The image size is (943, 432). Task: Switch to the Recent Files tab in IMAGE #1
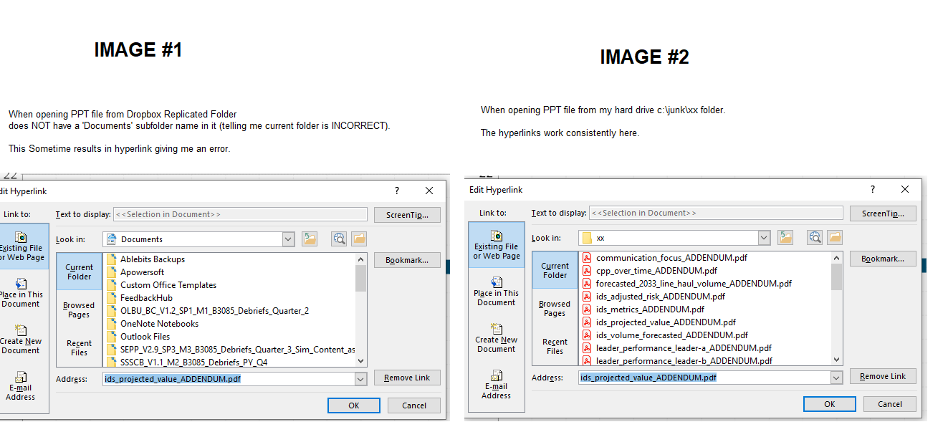[x=79, y=349]
